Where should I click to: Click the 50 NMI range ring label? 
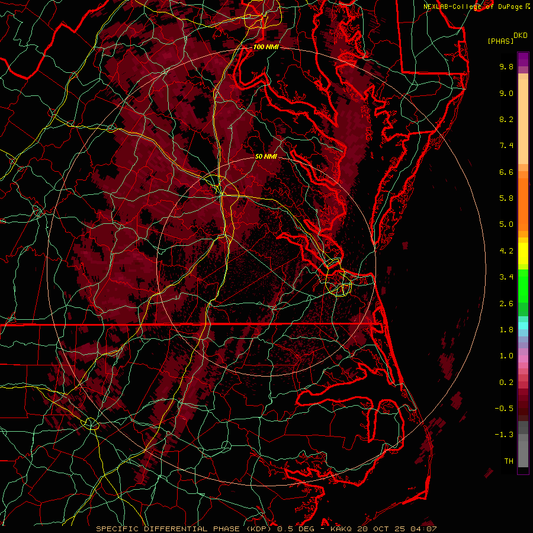point(266,156)
